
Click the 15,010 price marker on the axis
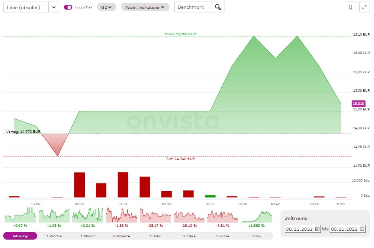coord(358,103)
